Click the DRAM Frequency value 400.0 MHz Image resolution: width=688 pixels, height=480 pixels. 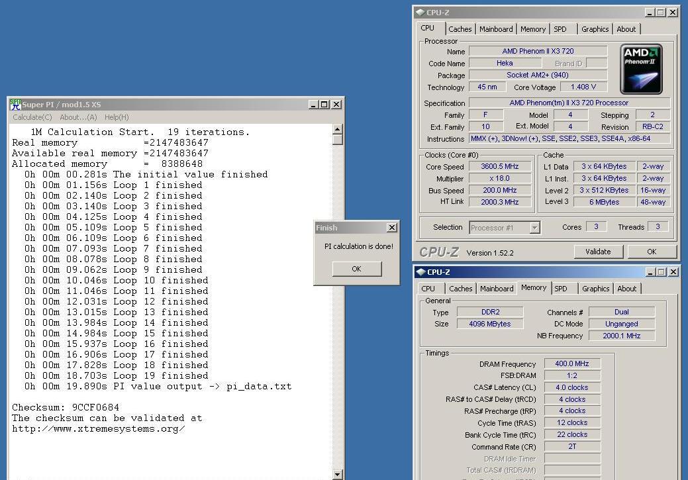pos(572,363)
